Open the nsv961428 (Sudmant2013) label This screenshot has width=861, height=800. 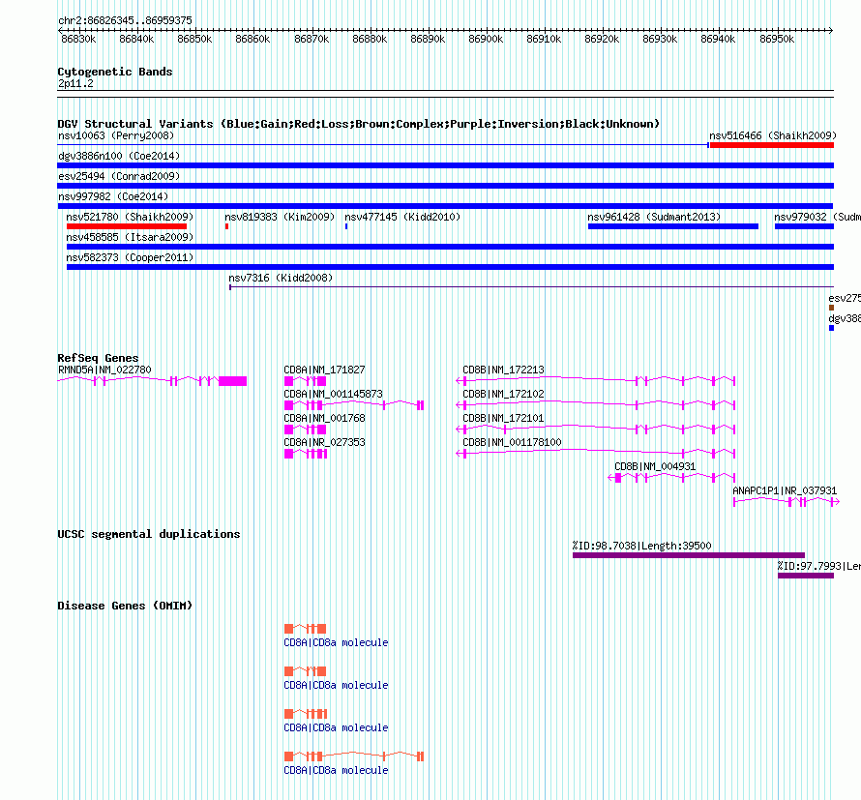(654, 217)
